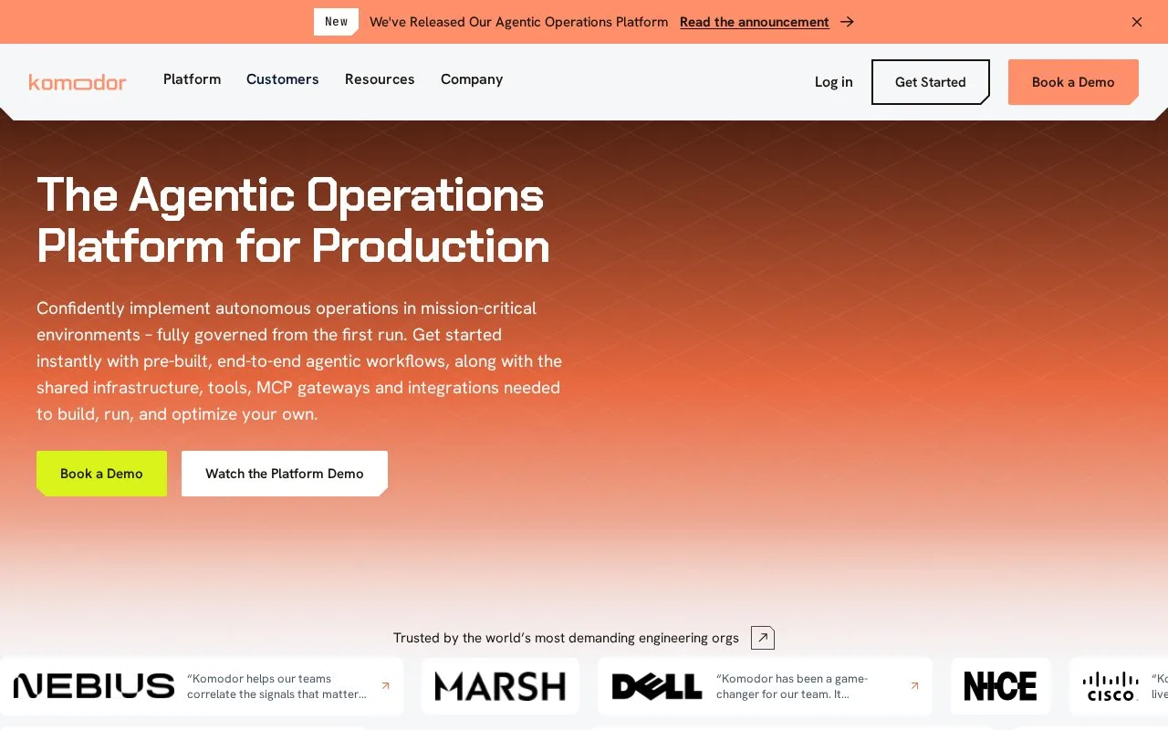Click the yellow Book a Demo hero button
This screenshot has height=730, width=1168.
point(101,474)
